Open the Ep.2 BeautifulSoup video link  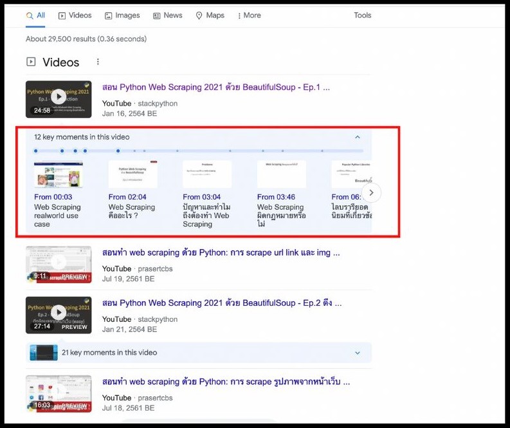[222, 303]
